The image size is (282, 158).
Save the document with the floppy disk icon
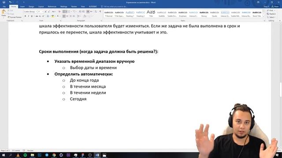[4, 2]
